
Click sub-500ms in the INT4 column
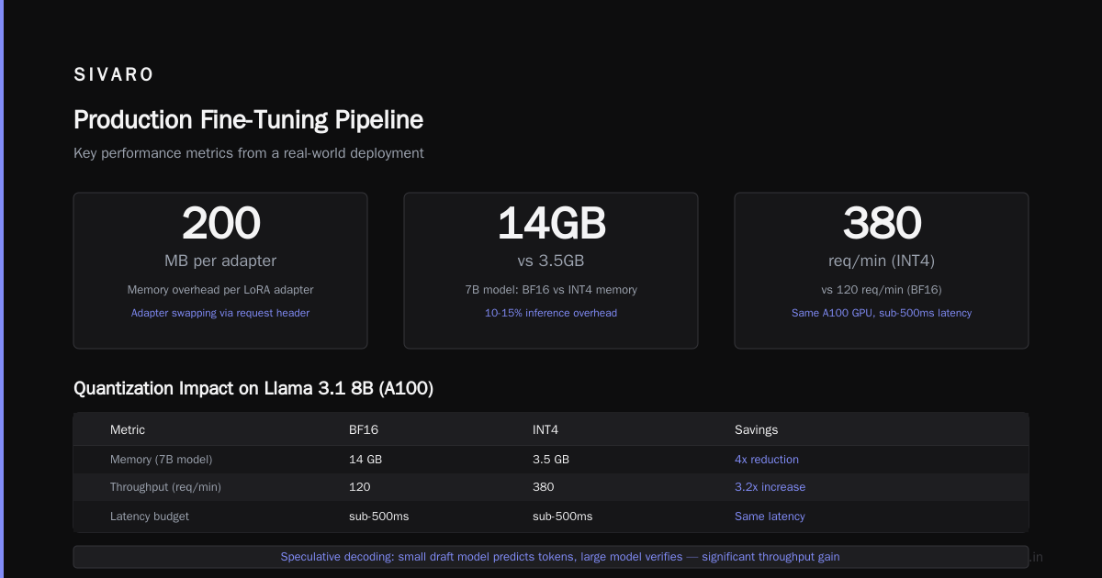562,517
